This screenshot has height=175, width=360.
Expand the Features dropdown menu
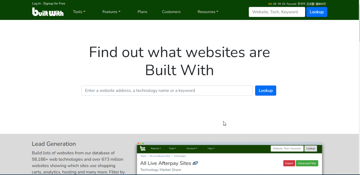pyautogui.click(x=111, y=12)
